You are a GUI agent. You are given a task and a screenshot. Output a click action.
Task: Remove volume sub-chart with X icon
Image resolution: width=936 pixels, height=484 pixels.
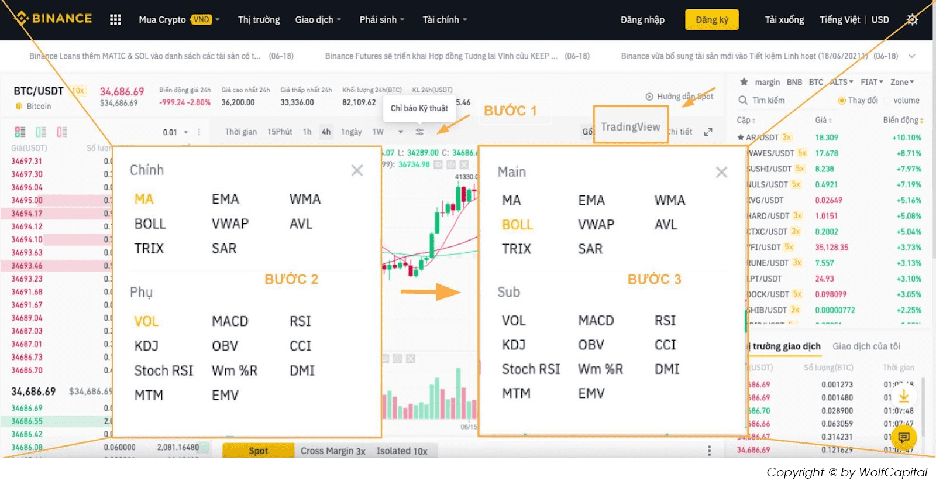(411, 358)
